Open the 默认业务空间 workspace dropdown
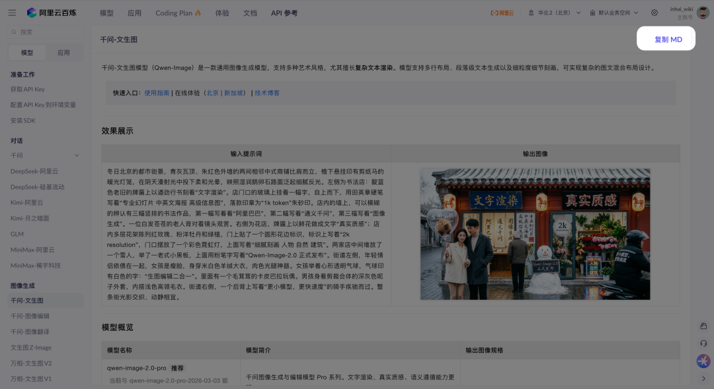 (614, 13)
